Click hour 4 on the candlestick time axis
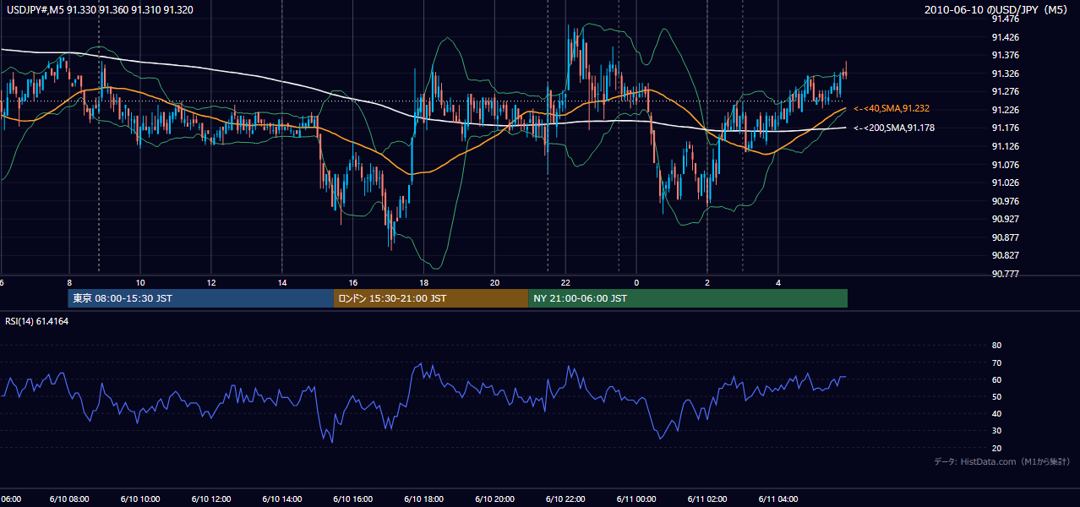1080x507 pixels. 778,282
